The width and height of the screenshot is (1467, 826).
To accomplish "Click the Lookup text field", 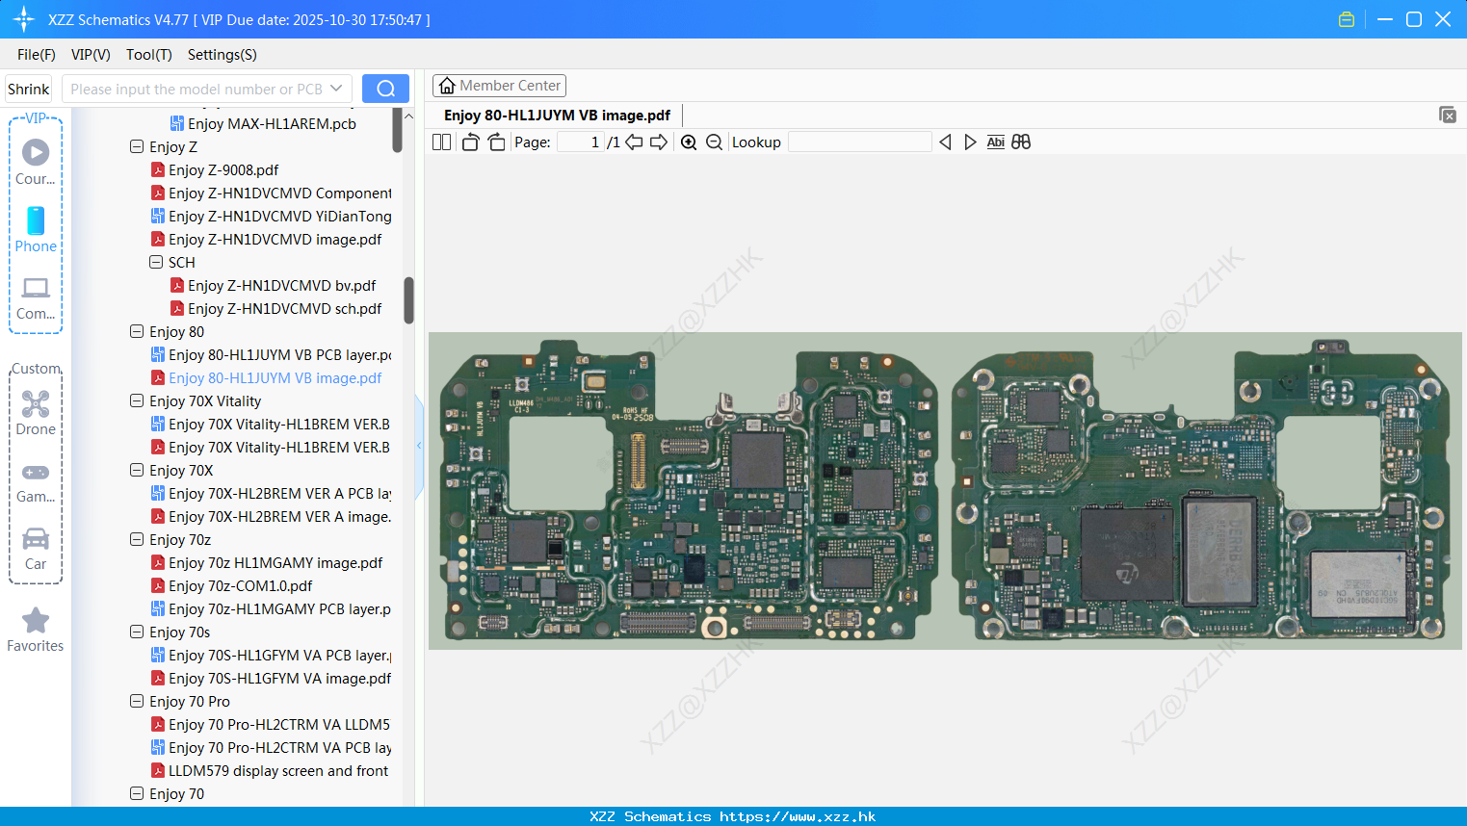I will coord(860,142).
